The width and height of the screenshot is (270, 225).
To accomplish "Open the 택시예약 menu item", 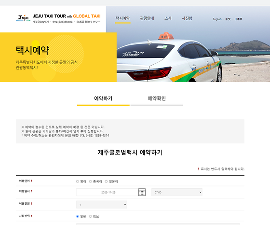I will coord(122,18).
